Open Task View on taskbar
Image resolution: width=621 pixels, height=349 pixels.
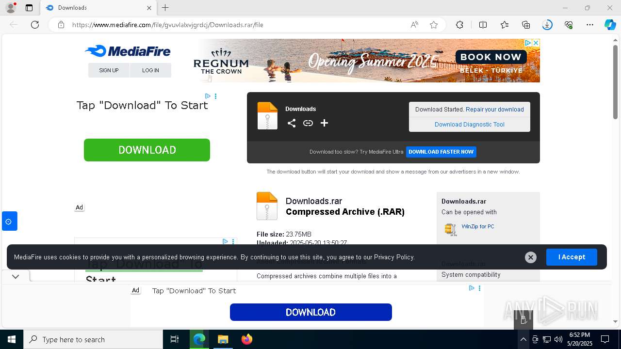(175, 339)
